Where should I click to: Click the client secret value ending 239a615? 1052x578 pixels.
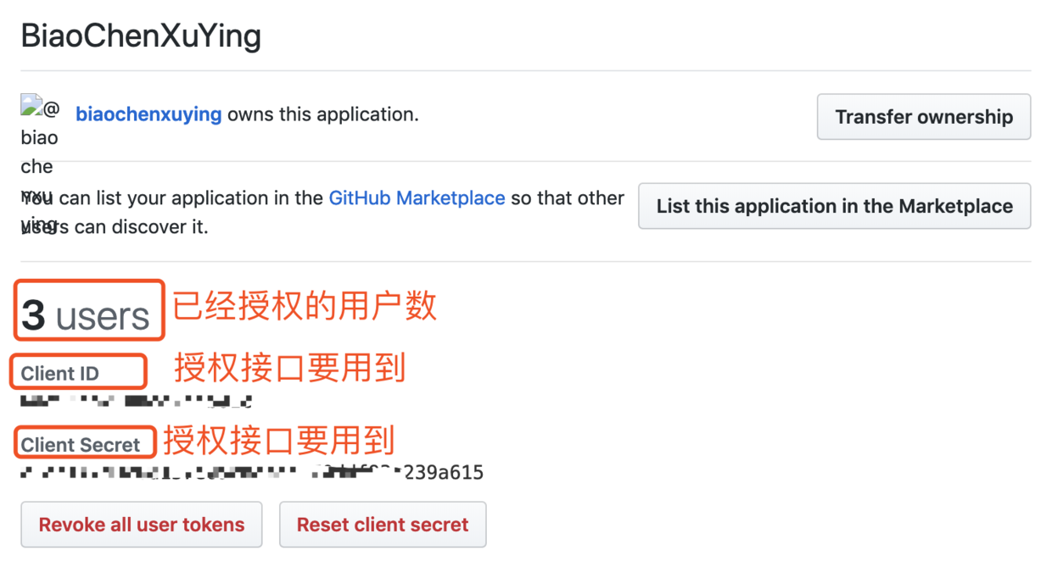point(252,472)
